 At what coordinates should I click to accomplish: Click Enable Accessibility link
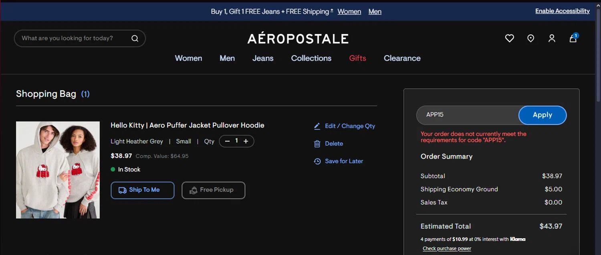pos(563,11)
